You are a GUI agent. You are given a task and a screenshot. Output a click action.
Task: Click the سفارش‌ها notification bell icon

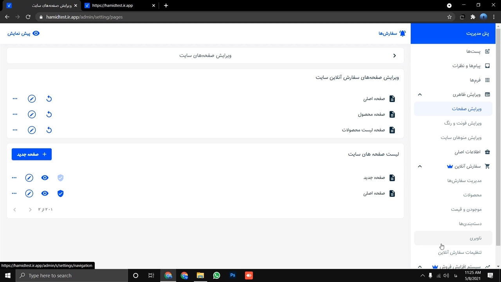(x=402, y=33)
